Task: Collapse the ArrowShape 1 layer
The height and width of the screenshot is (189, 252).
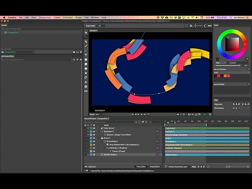Action: click(x=99, y=141)
